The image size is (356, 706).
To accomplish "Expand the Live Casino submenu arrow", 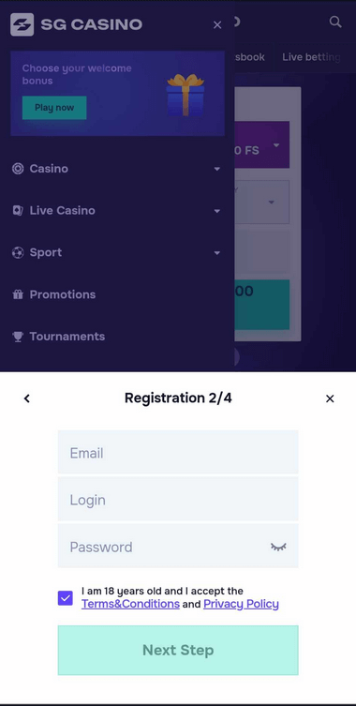I will (x=217, y=211).
